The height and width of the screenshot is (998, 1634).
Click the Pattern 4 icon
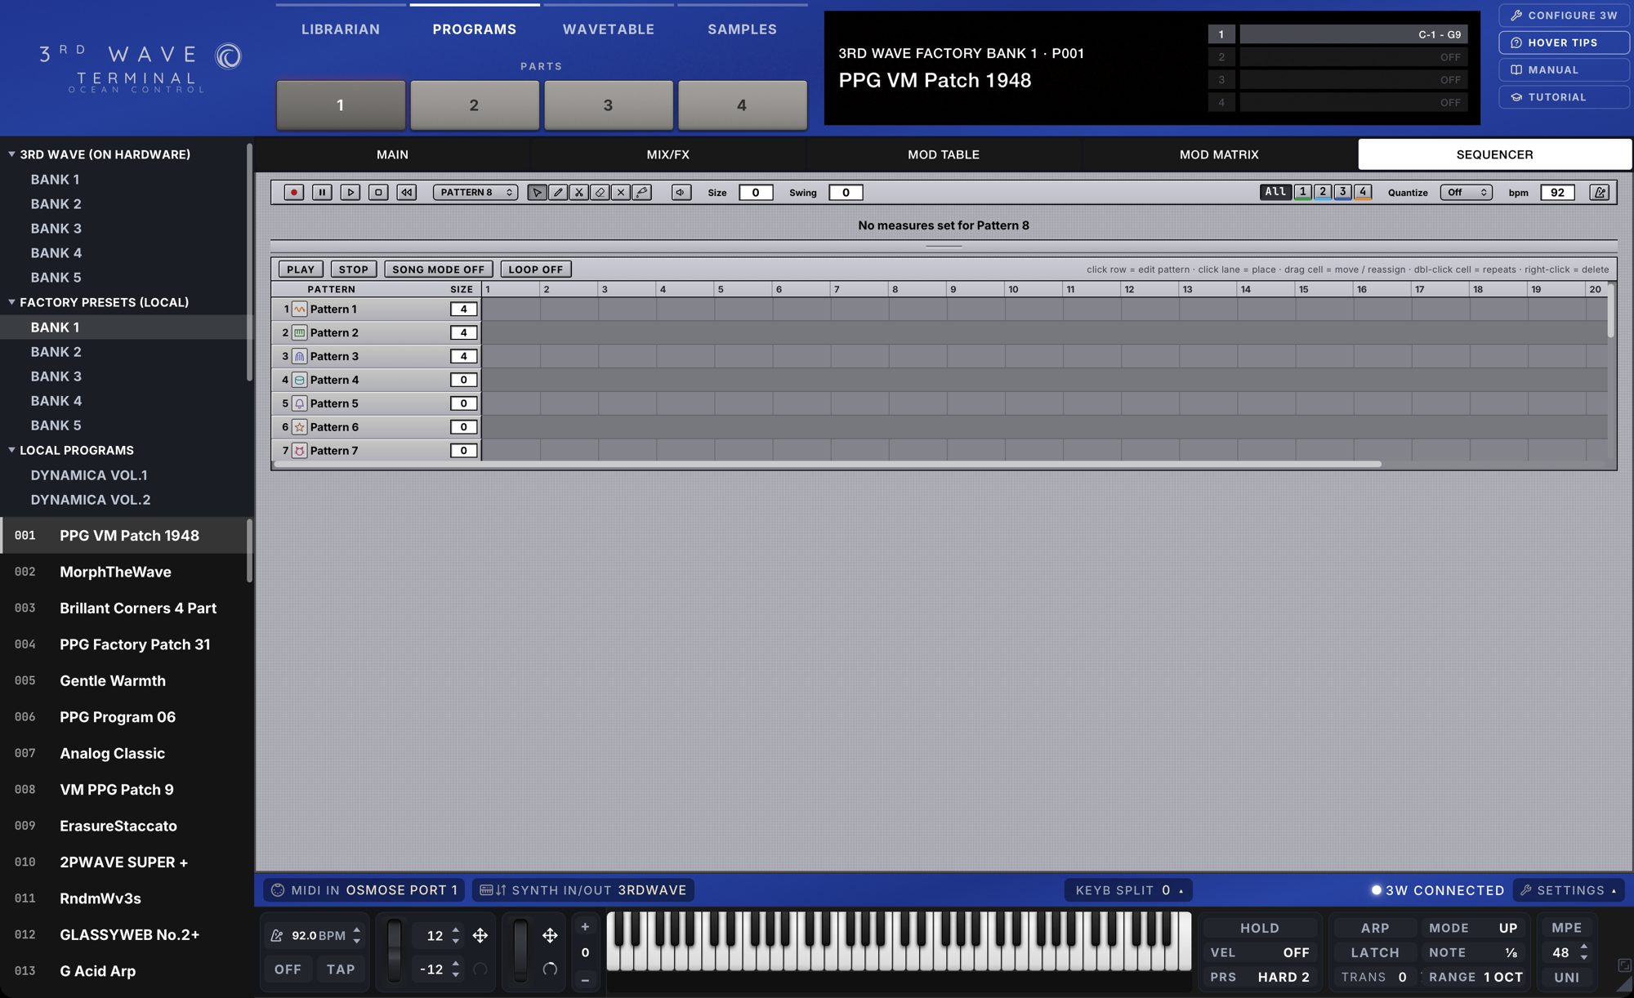click(300, 380)
